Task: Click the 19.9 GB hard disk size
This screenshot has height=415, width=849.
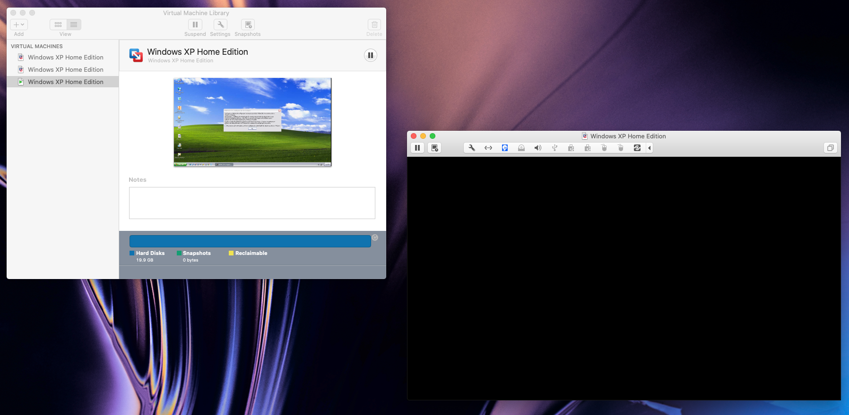Action: pyautogui.click(x=145, y=260)
